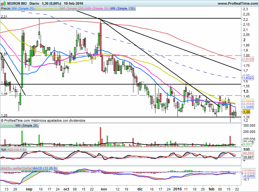Click the MACD (12 26 9) label
259x192 pixels.
click(45, 168)
